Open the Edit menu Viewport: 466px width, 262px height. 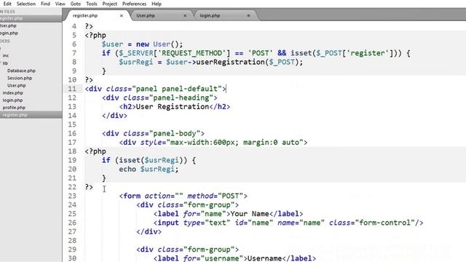[x=7, y=4]
